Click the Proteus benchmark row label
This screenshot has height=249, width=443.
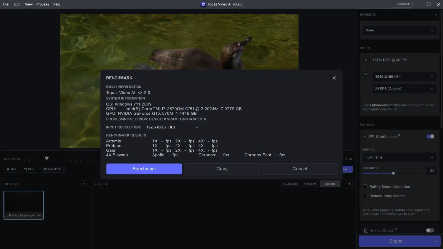114,146
